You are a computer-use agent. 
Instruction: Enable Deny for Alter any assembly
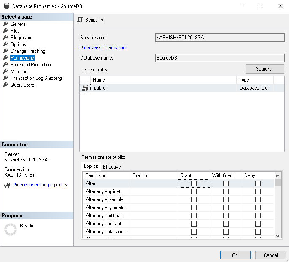258,199
